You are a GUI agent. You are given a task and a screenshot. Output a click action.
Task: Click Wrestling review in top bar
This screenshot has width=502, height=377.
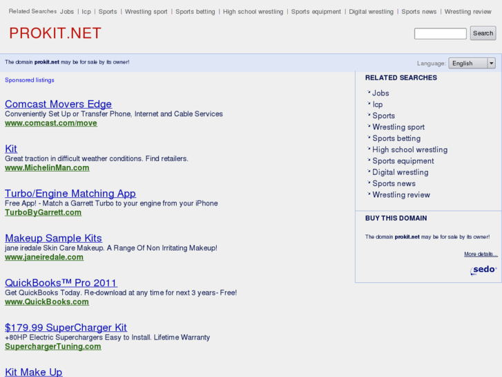[x=467, y=12]
